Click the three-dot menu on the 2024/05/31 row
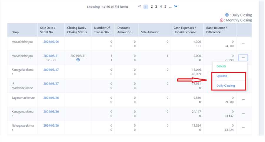Viewport: 265px width, 142px height. coord(243,58)
